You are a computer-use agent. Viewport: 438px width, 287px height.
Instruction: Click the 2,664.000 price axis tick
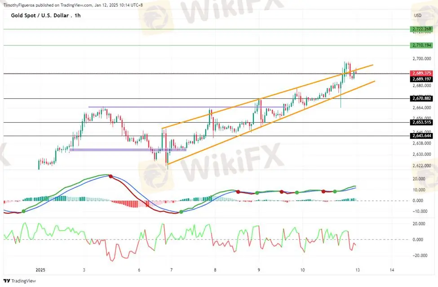tap(421, 107)
